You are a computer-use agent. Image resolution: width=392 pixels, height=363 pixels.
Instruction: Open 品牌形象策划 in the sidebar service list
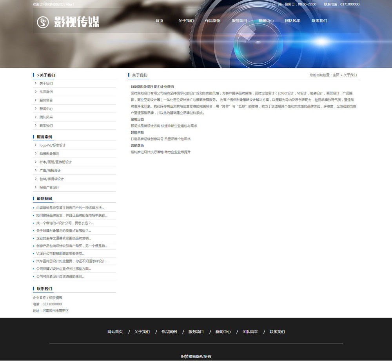pyautogui.click(x=49, y=154)
